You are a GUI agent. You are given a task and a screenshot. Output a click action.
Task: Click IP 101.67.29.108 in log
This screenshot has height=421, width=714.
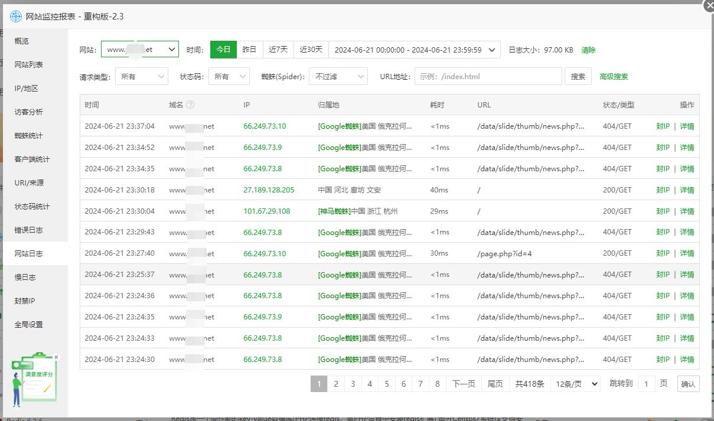coord(267,211)
